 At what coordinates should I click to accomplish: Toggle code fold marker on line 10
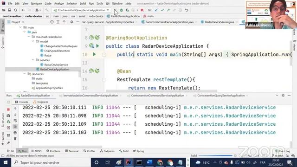tap(104, 55)
